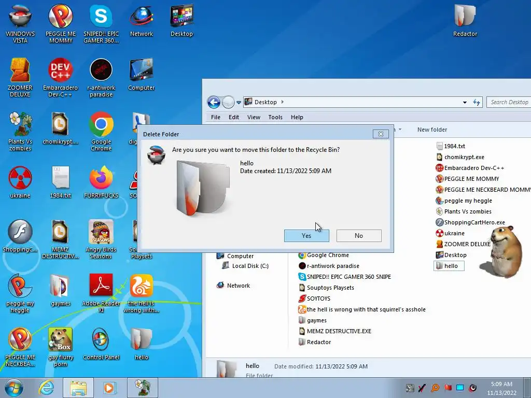
Task: Select Angry Birds Seasons desktop icon
Action: (101, 239)
